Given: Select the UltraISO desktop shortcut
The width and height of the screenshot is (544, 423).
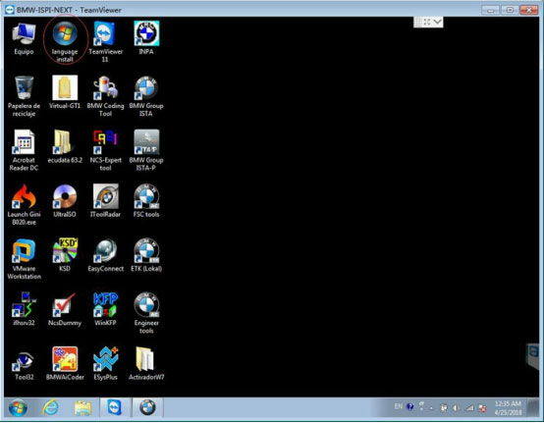Looking at the screenshot, I should click(x=65, y=201).
